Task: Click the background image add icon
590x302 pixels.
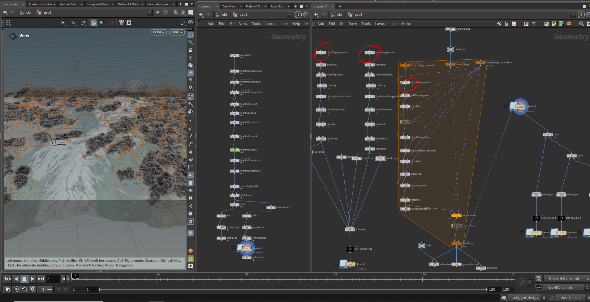Action: coord(561,24)
